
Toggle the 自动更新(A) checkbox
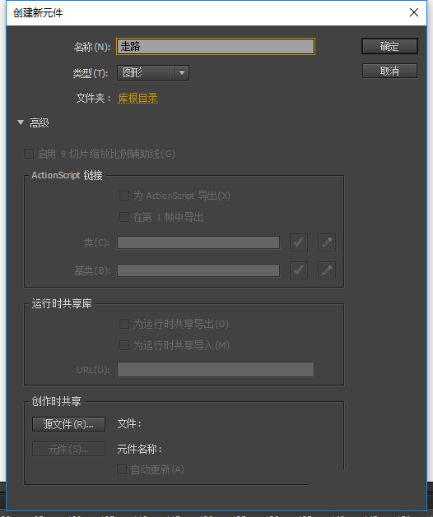pyautogui.click(x=122, y=469)
